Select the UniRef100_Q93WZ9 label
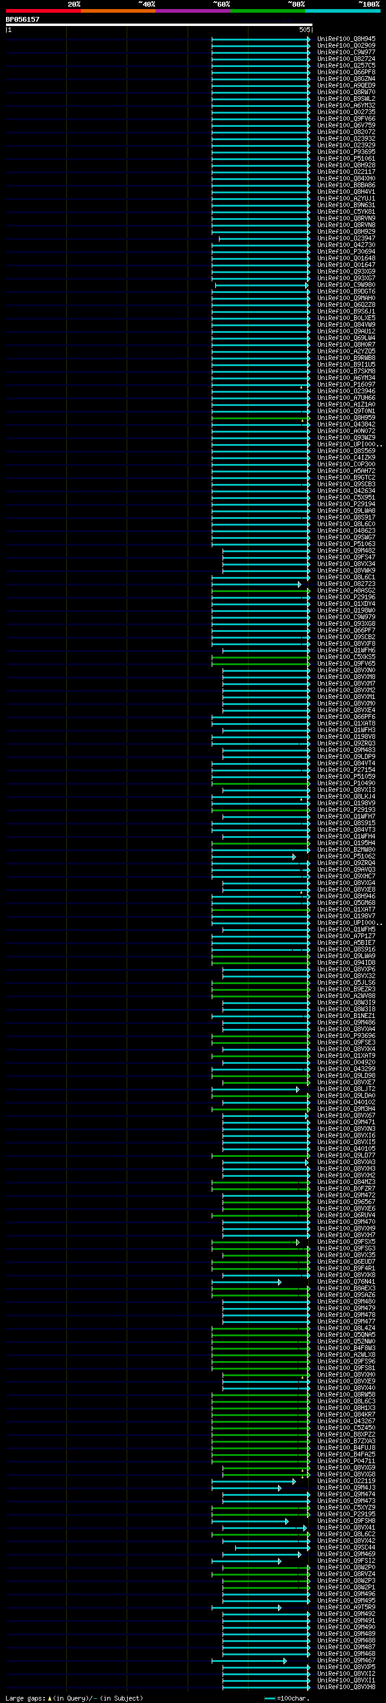Image resolution: width=386 pixels, height=1703 pixels. [346, 437]
